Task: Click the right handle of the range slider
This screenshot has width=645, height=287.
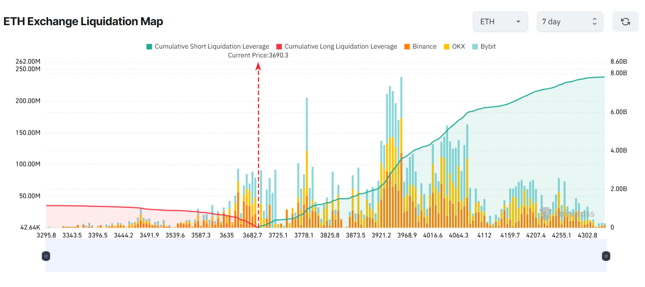Action: tap(606, 256)
